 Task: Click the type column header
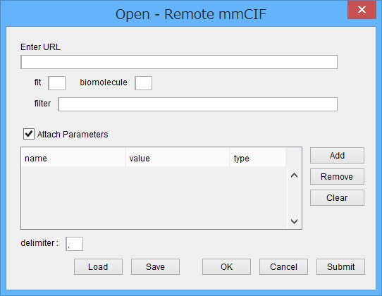(x=258, y=159)
